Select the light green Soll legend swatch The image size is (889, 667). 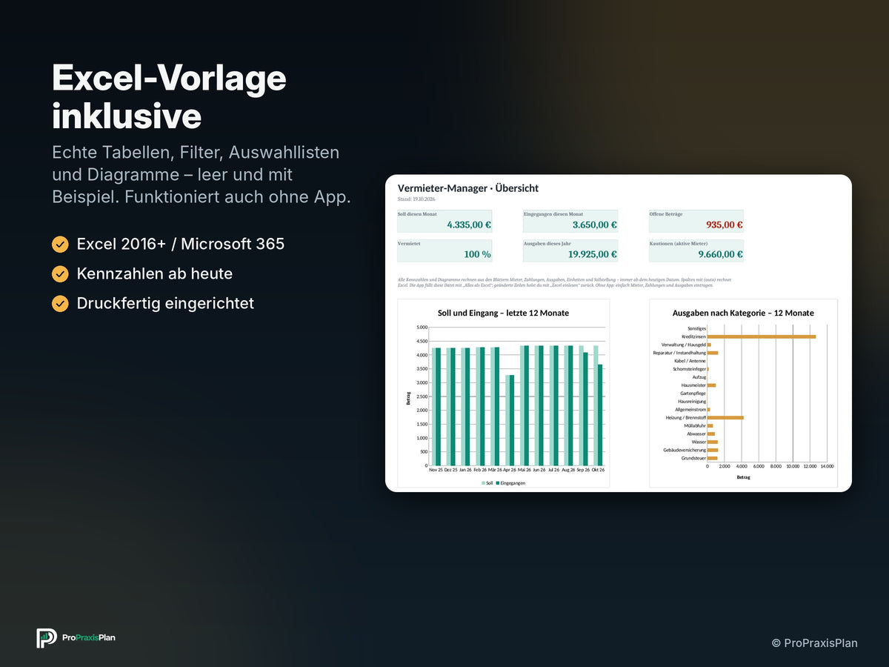click(x=484, y=482)
